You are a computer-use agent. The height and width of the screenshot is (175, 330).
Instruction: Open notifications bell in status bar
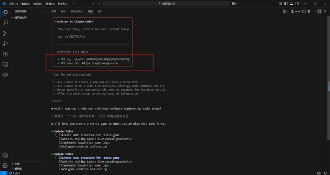pos(325,173)
